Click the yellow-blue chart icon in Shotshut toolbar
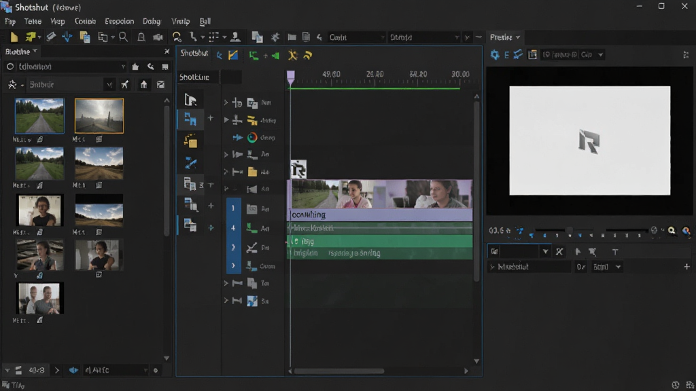The image size is (696, 391). point(233,55)
